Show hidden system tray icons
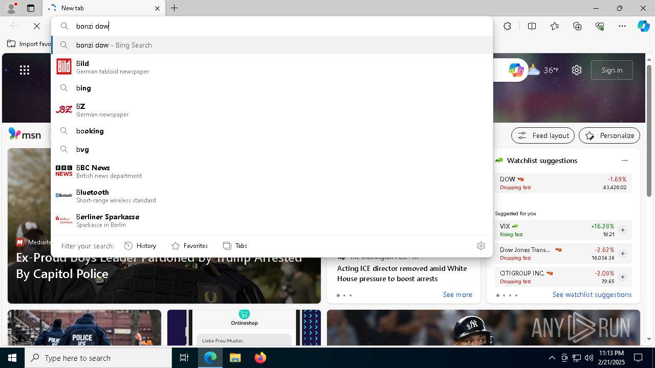Image resolution: width=655 pixels, height=368 pixels. (x=552, y=358)
